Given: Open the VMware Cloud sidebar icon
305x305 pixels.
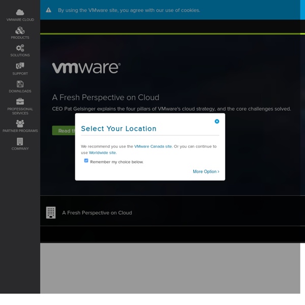Looking at the screenshot, I should 20,12.
